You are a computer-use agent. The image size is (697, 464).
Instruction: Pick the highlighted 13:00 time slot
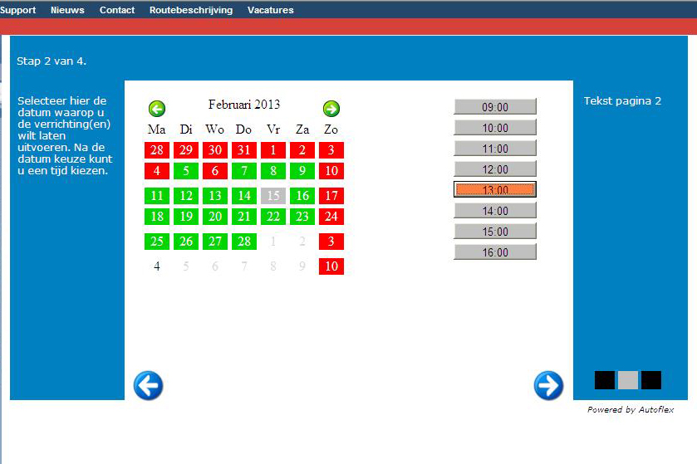click(495, 190)
